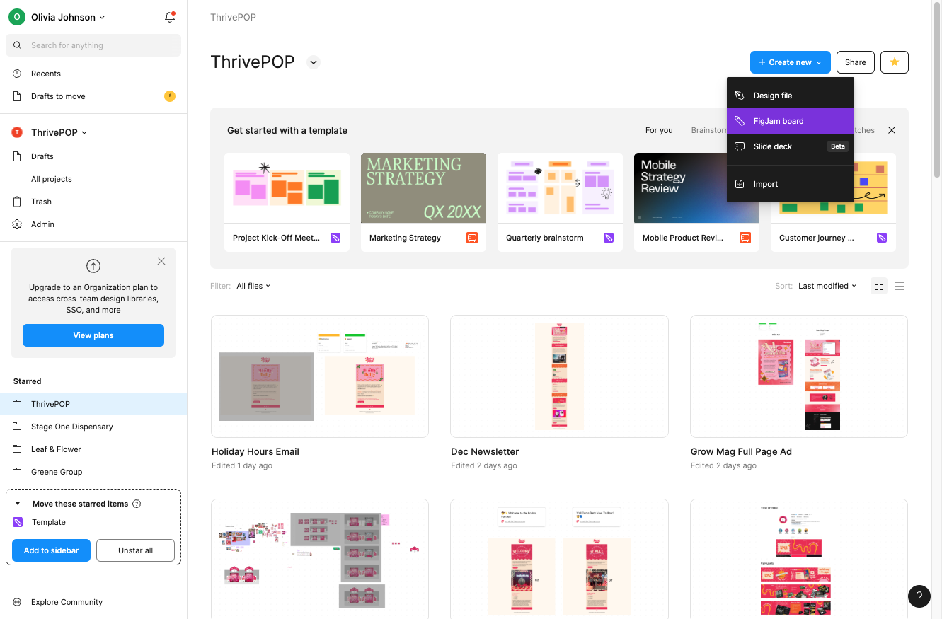Open the Trash bin icon

(x=17, y=202)
